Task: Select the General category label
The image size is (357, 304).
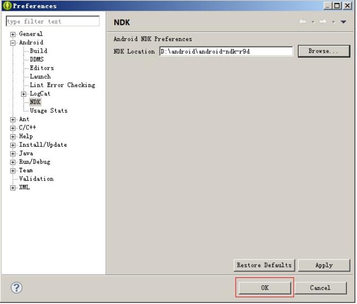Action: point(31,34)
